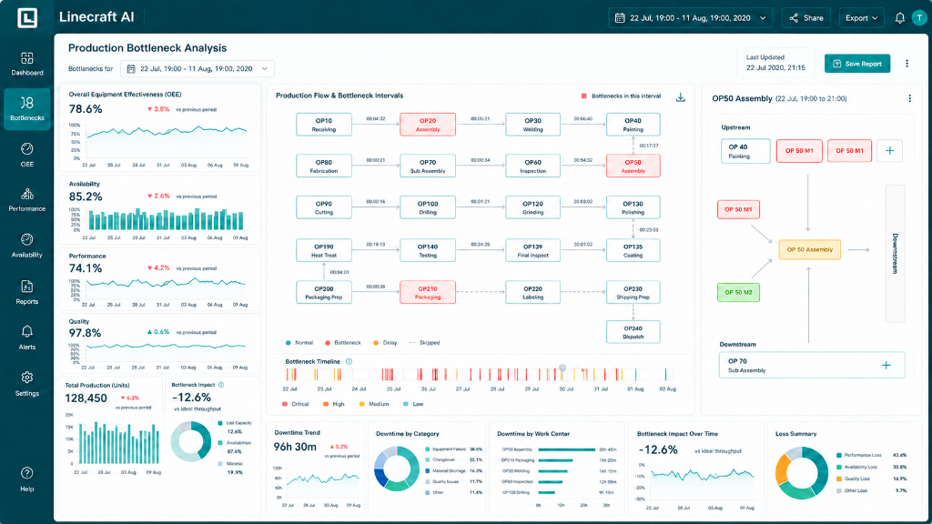
Task: Click the yellow OP 50 Assembly node
Action: point(809,249)
